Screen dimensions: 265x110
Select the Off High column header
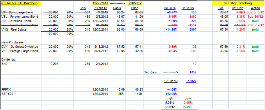pyautogui.click(x=238, y=8)
